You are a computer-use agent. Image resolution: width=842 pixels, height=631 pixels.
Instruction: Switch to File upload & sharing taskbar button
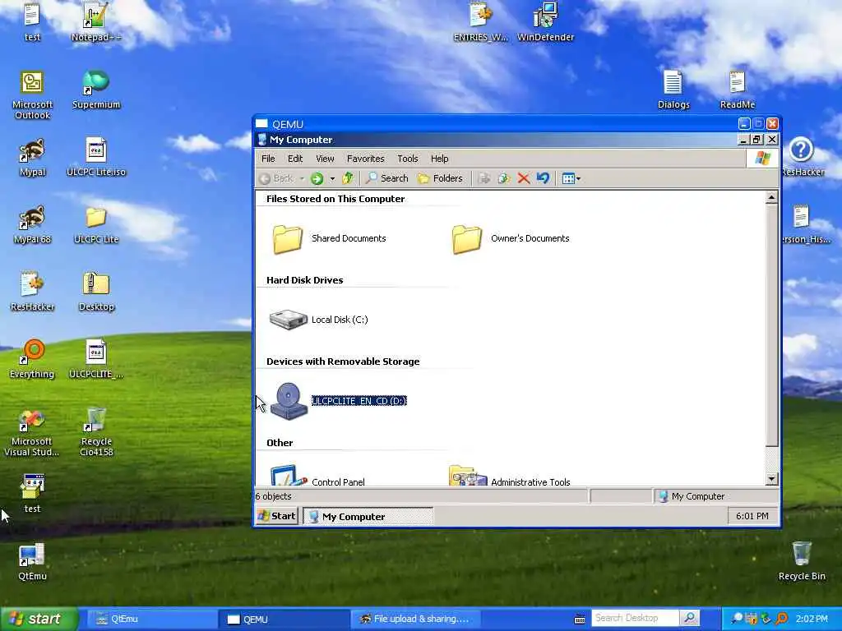tap(415, 619)
